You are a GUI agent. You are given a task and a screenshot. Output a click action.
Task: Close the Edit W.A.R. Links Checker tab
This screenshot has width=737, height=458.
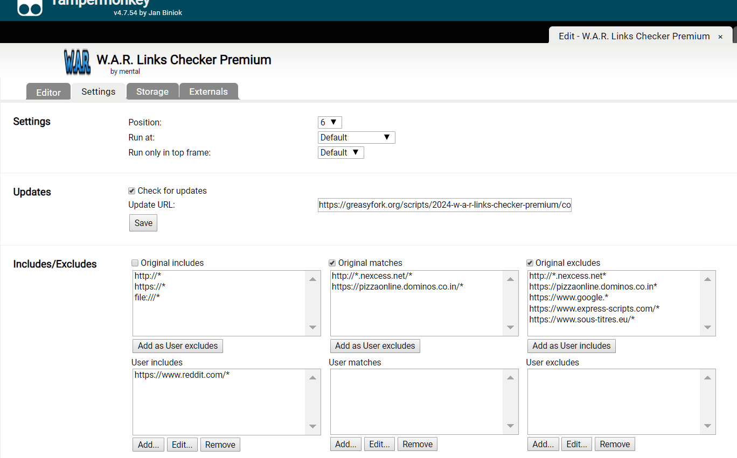[x=720, y=37]
